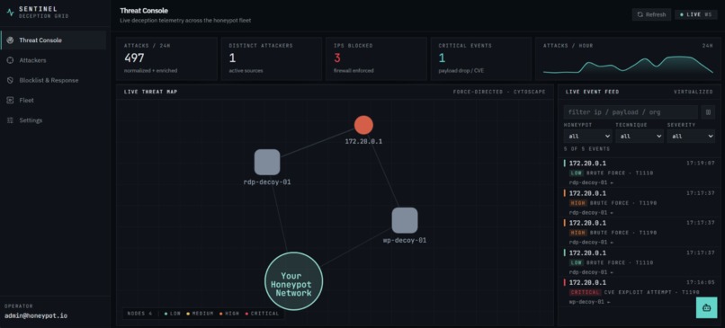Click the 17:16:05 event timestamp
The image size is (725, 328).
click(701, 282)
